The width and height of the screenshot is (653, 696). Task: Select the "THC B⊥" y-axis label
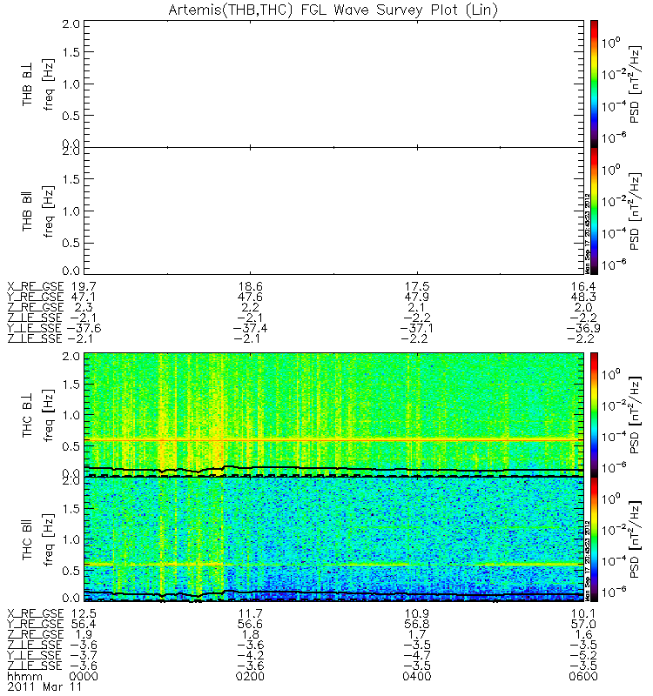click(x=27, y=415)
